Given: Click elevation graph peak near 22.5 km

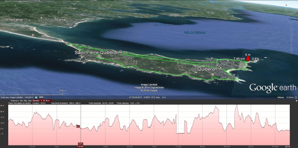Looking at the screenshot, I should tap(236, 105).
